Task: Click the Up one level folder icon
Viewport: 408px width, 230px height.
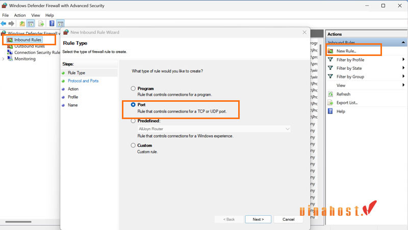Action: (x=22, y=23)
